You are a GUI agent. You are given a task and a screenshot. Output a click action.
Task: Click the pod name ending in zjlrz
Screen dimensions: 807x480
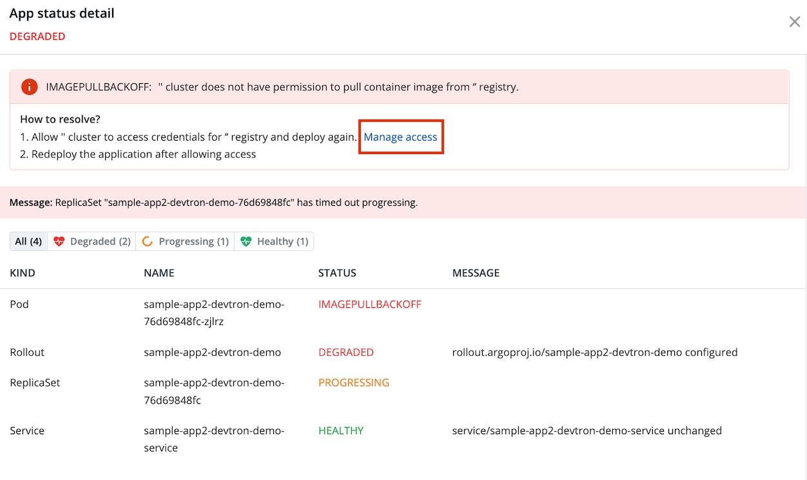pos(214,313)
